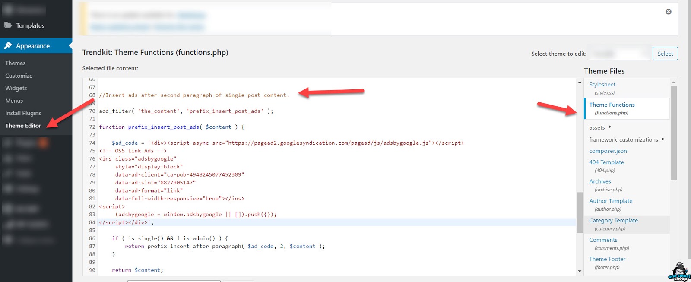Click the code editor scroll up arrow

click(580, 82)
